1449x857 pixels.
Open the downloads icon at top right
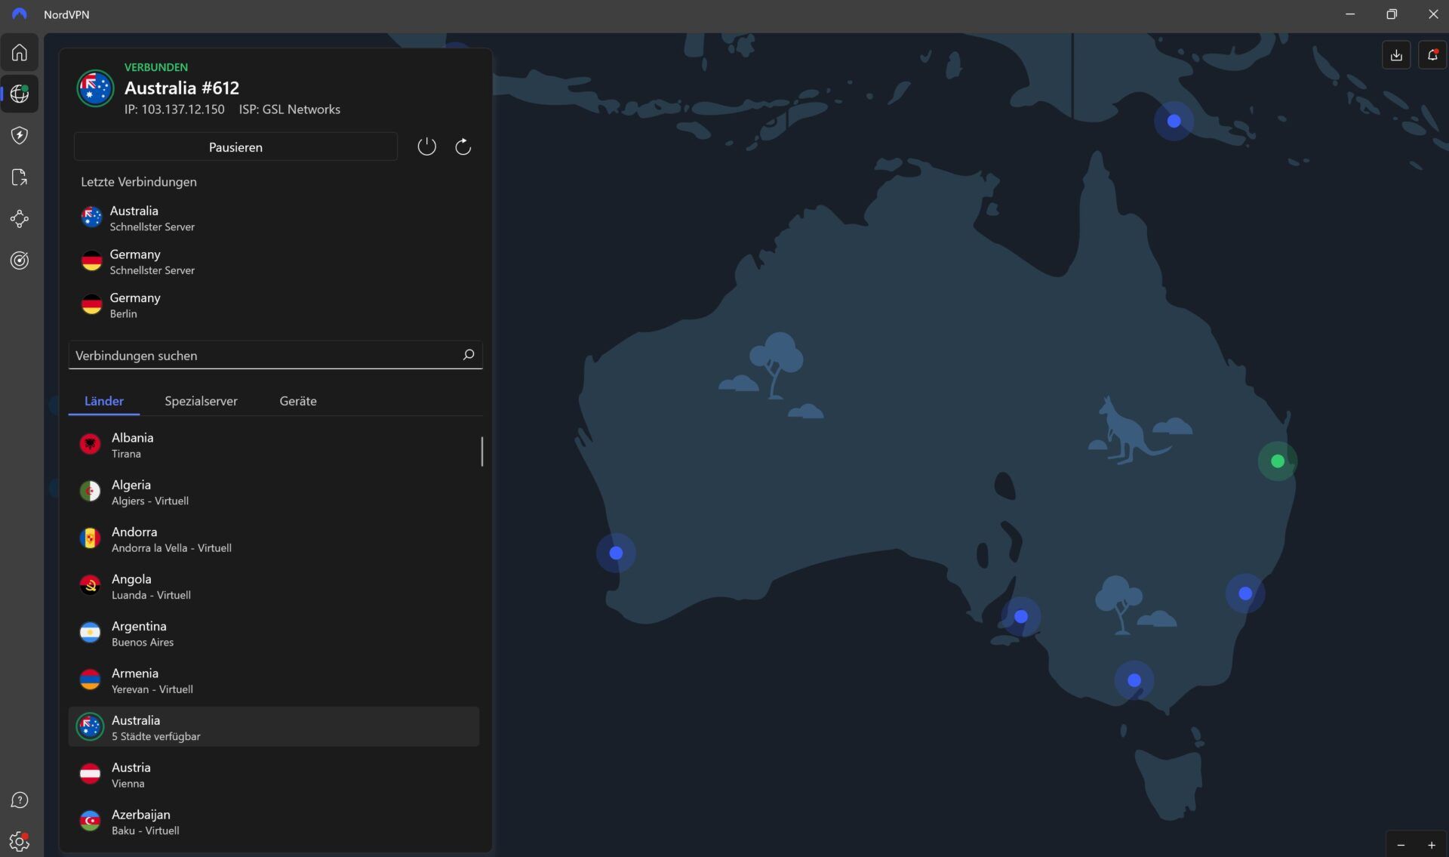click(1396, 55)
